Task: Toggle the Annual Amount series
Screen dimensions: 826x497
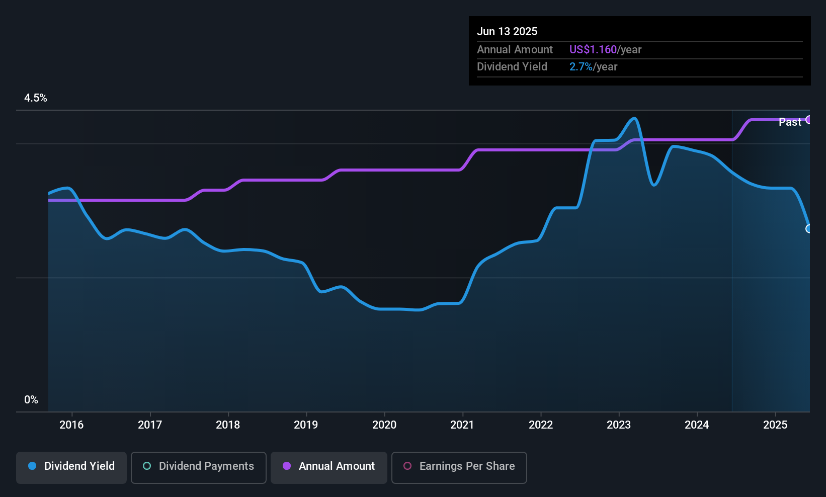Action: click(x=329, y=467)
